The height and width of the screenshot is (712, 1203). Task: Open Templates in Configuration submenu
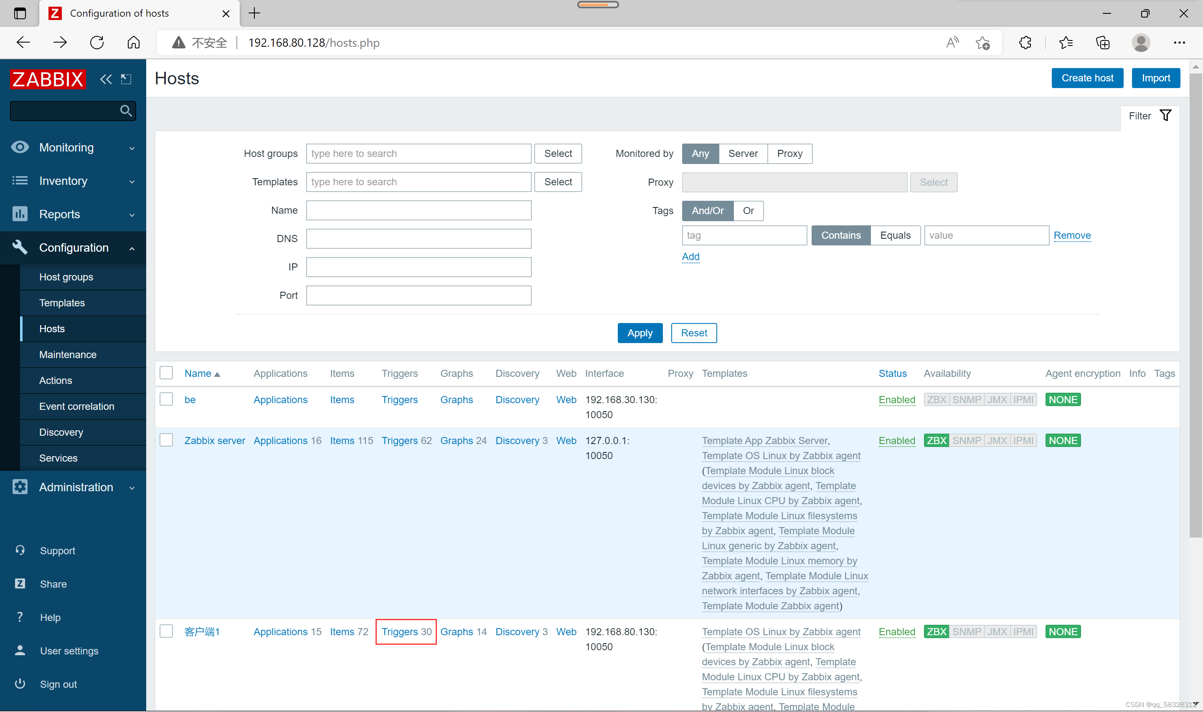coord(62,303)
